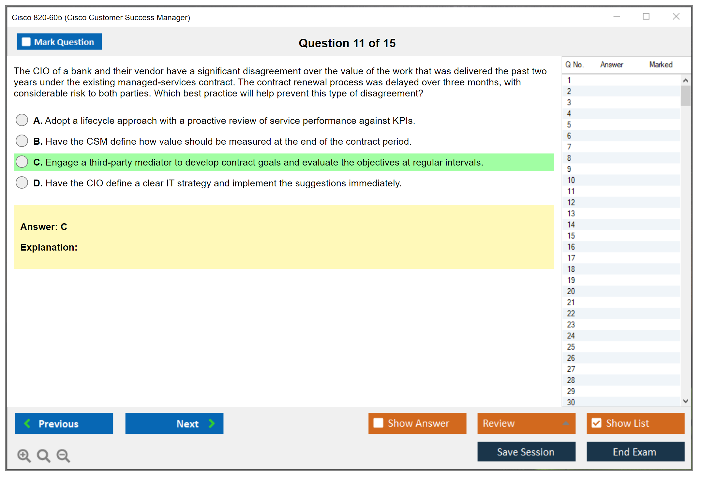Uncheck the Show List checkbox
This screenshot has height=479, width=701.
596,423
